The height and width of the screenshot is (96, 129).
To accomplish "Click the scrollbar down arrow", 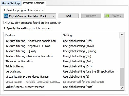I will (x=122, y=88).
